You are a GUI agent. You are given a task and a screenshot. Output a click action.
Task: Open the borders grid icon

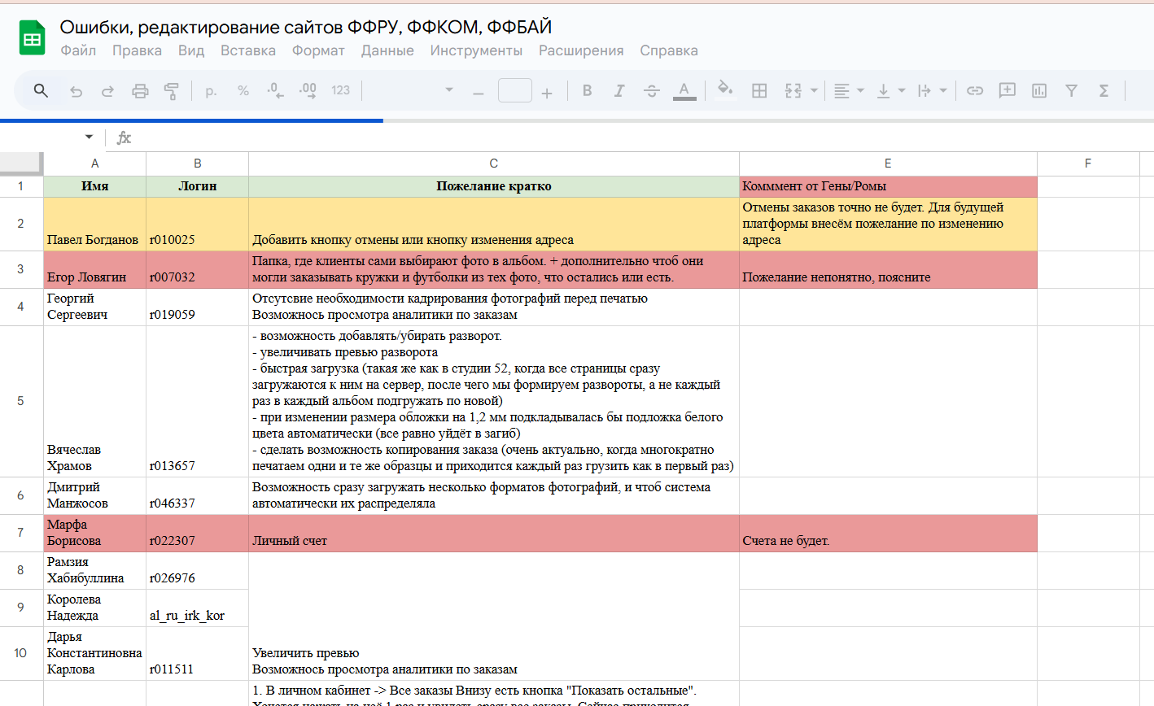[x=759, y=91]
